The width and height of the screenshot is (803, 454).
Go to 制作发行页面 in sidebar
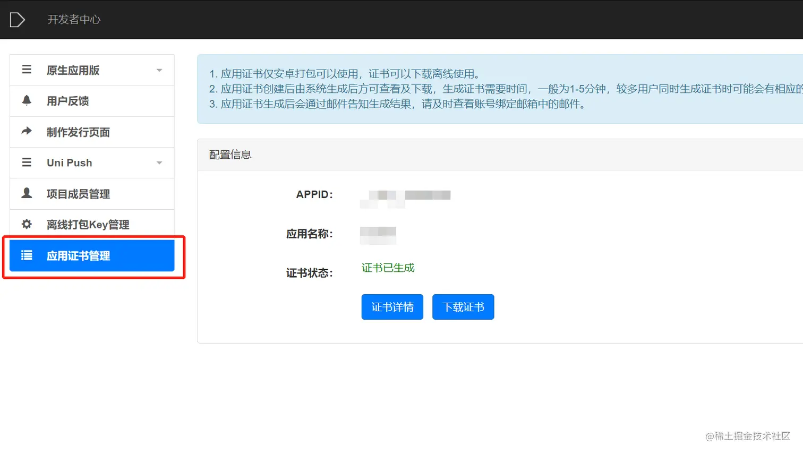point(92,132)
